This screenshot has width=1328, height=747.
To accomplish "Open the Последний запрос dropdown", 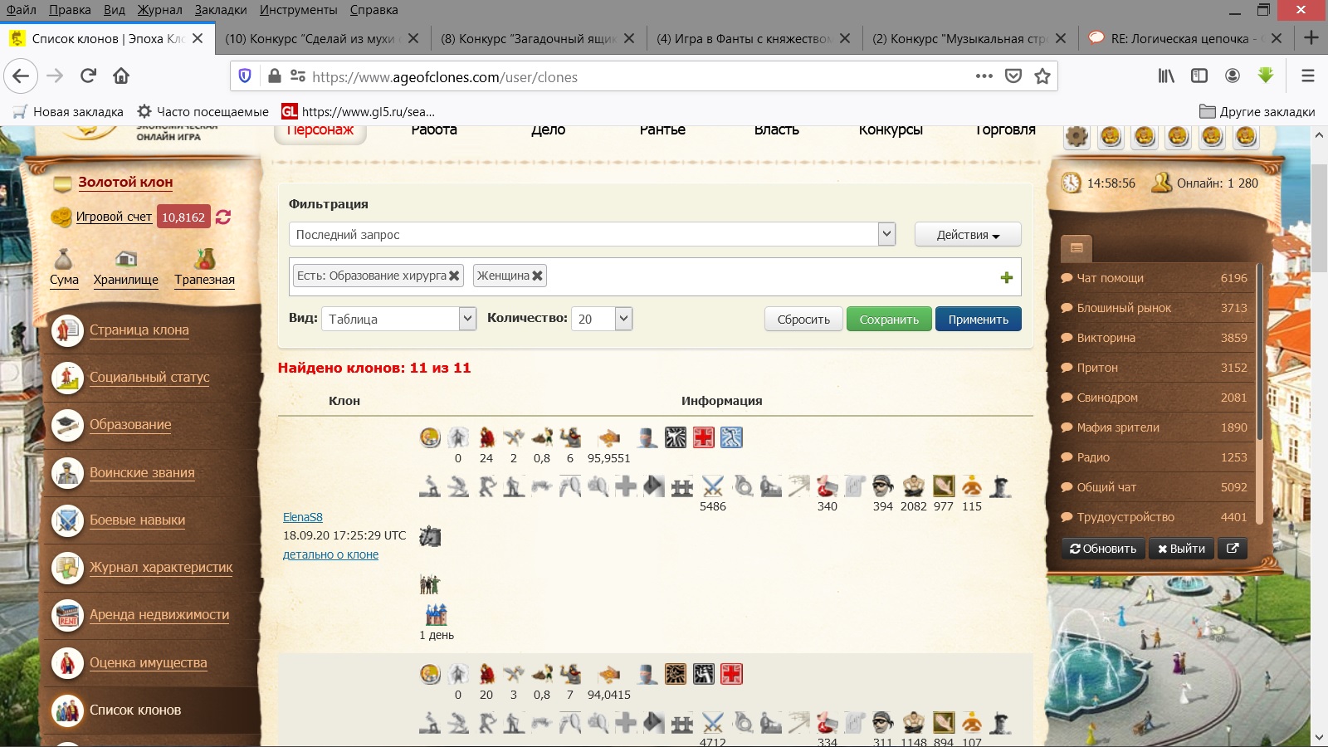I will pyautogui.click(x=592, y=234).
